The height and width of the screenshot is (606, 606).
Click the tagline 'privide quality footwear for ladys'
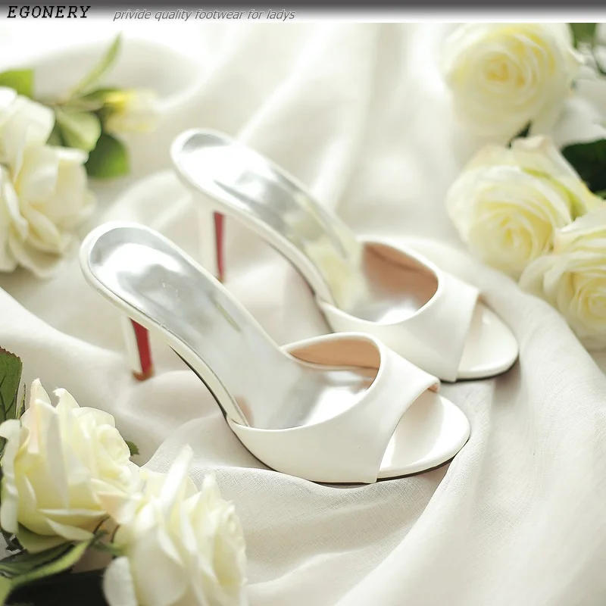click(x=204, y=15)
